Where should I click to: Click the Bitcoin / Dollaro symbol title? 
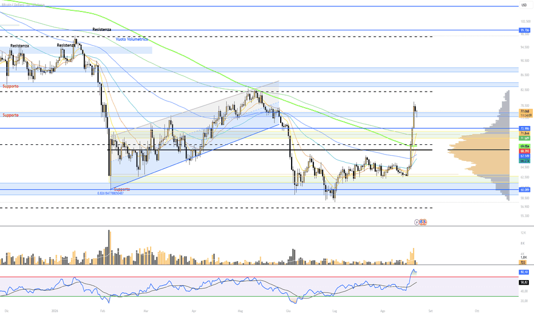coord(13,5)
